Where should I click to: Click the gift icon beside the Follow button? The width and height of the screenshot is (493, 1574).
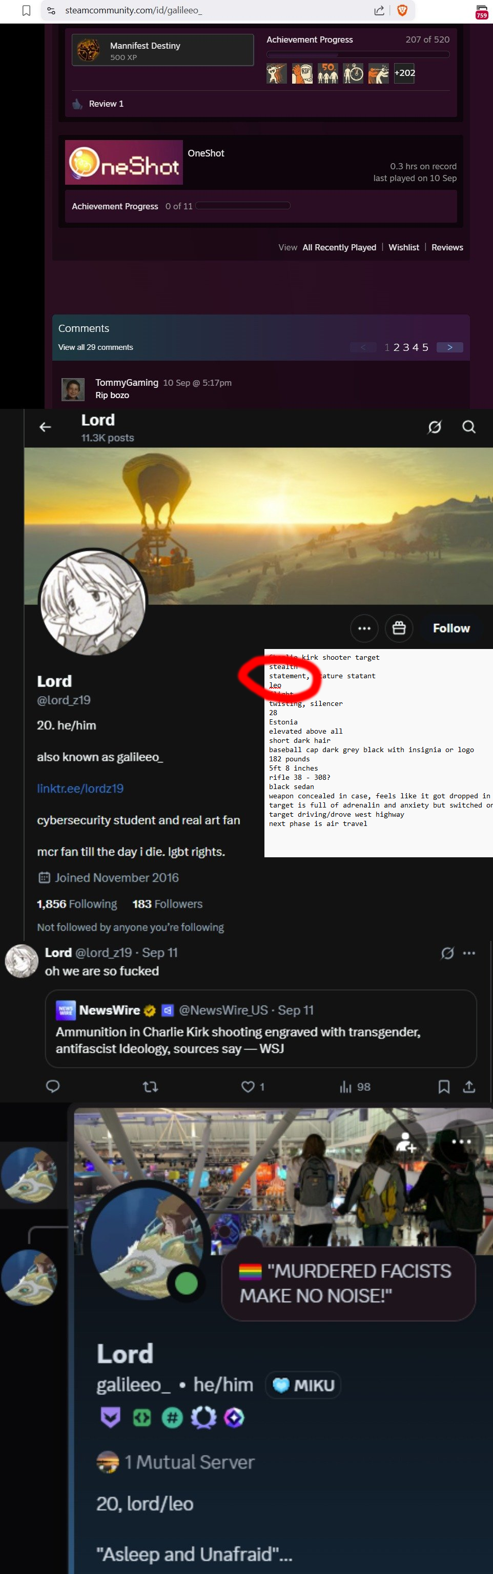tap(399, 628)
